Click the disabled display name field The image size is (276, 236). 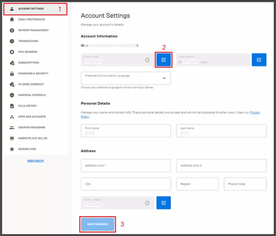click(x=118, y=60)
